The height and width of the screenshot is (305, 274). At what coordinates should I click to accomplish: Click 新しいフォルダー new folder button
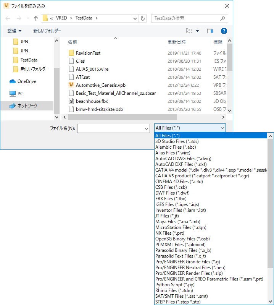click(x=47, y=31)
